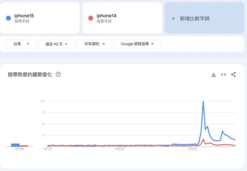The width and height of the screenshot is (247, 171).
Task: Edit the iphone15 search term
Action: point(24,16)
